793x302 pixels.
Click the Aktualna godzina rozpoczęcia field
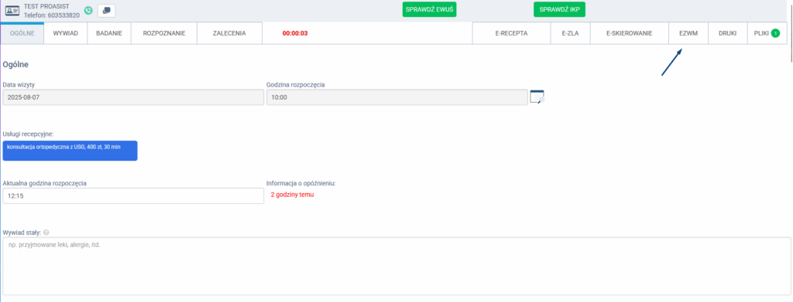(x=133, y=195)
